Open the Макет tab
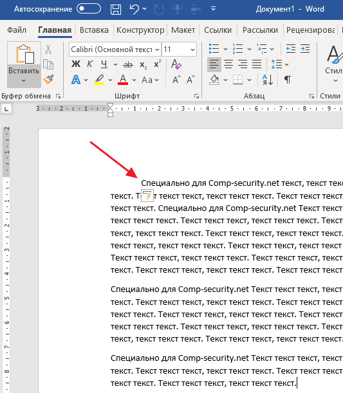Viewport: 343px width, 393px height. (183, 30)
